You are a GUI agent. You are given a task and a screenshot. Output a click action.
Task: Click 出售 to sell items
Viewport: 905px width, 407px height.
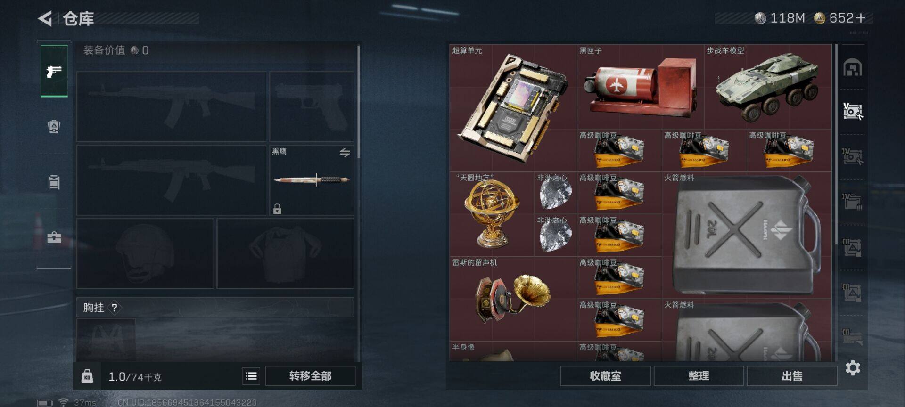point(792,376)
